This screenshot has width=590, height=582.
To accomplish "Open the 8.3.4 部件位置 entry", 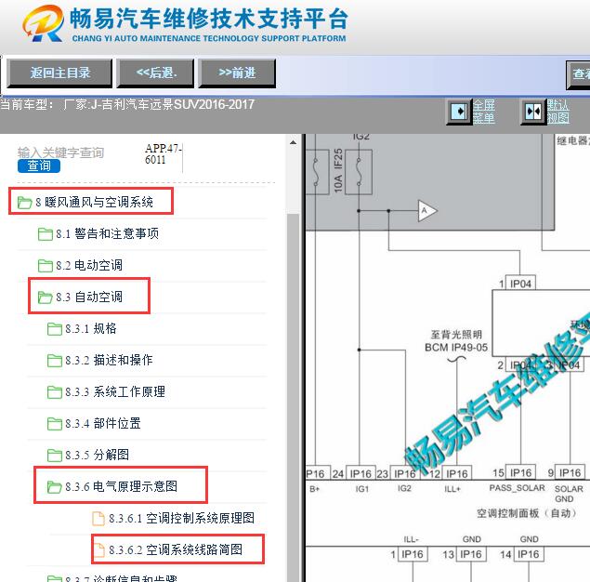I will (x=103, y=424).
